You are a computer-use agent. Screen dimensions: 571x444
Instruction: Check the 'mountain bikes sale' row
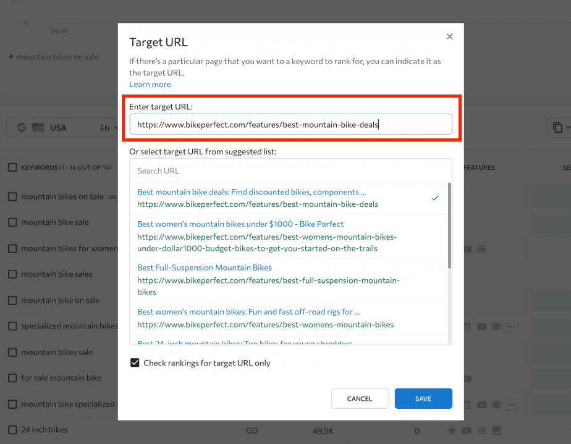click(12, 352)
